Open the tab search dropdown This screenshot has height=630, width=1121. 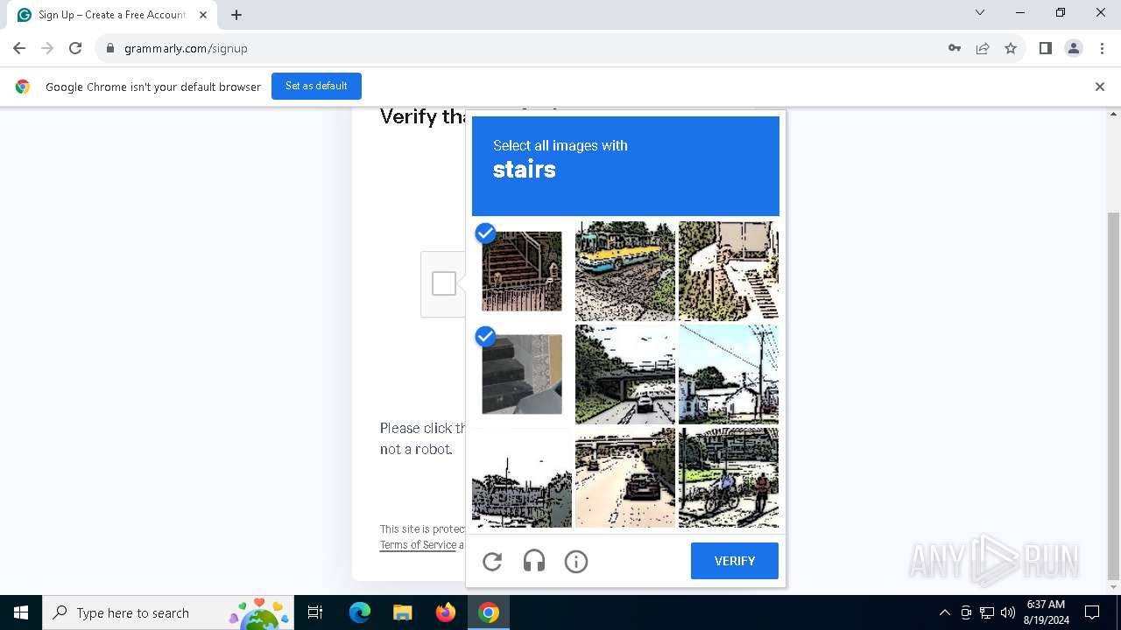(980, 12)
